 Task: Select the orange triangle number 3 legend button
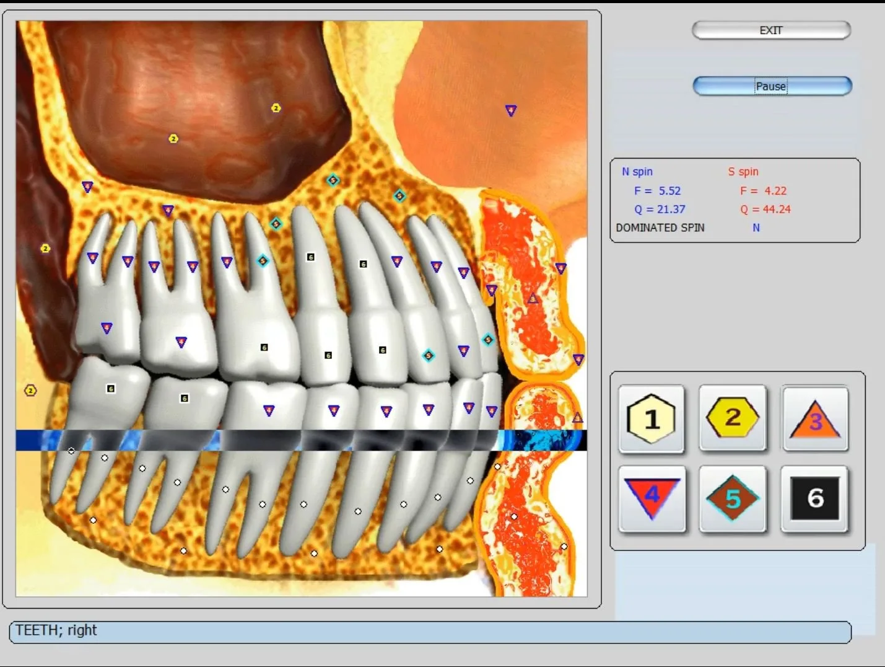pyautogui.click(x=815, y=418)
